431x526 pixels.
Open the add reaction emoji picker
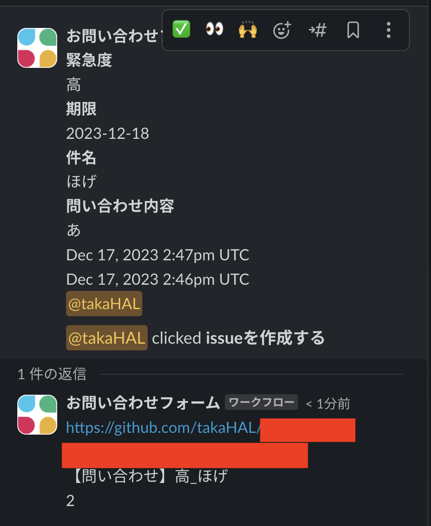[282, 30]
